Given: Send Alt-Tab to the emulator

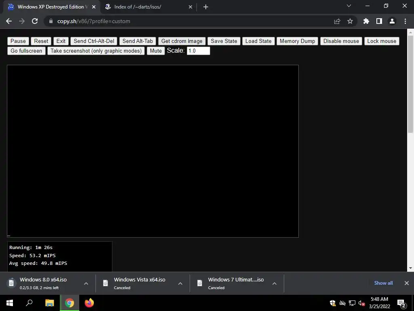Looking at the screenshot, I should 137,41.
